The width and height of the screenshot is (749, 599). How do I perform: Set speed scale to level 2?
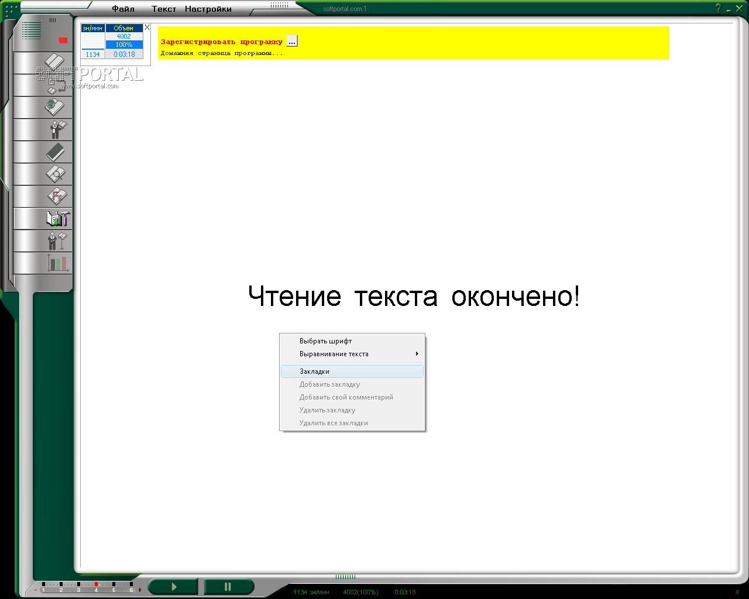coord(61,587)
